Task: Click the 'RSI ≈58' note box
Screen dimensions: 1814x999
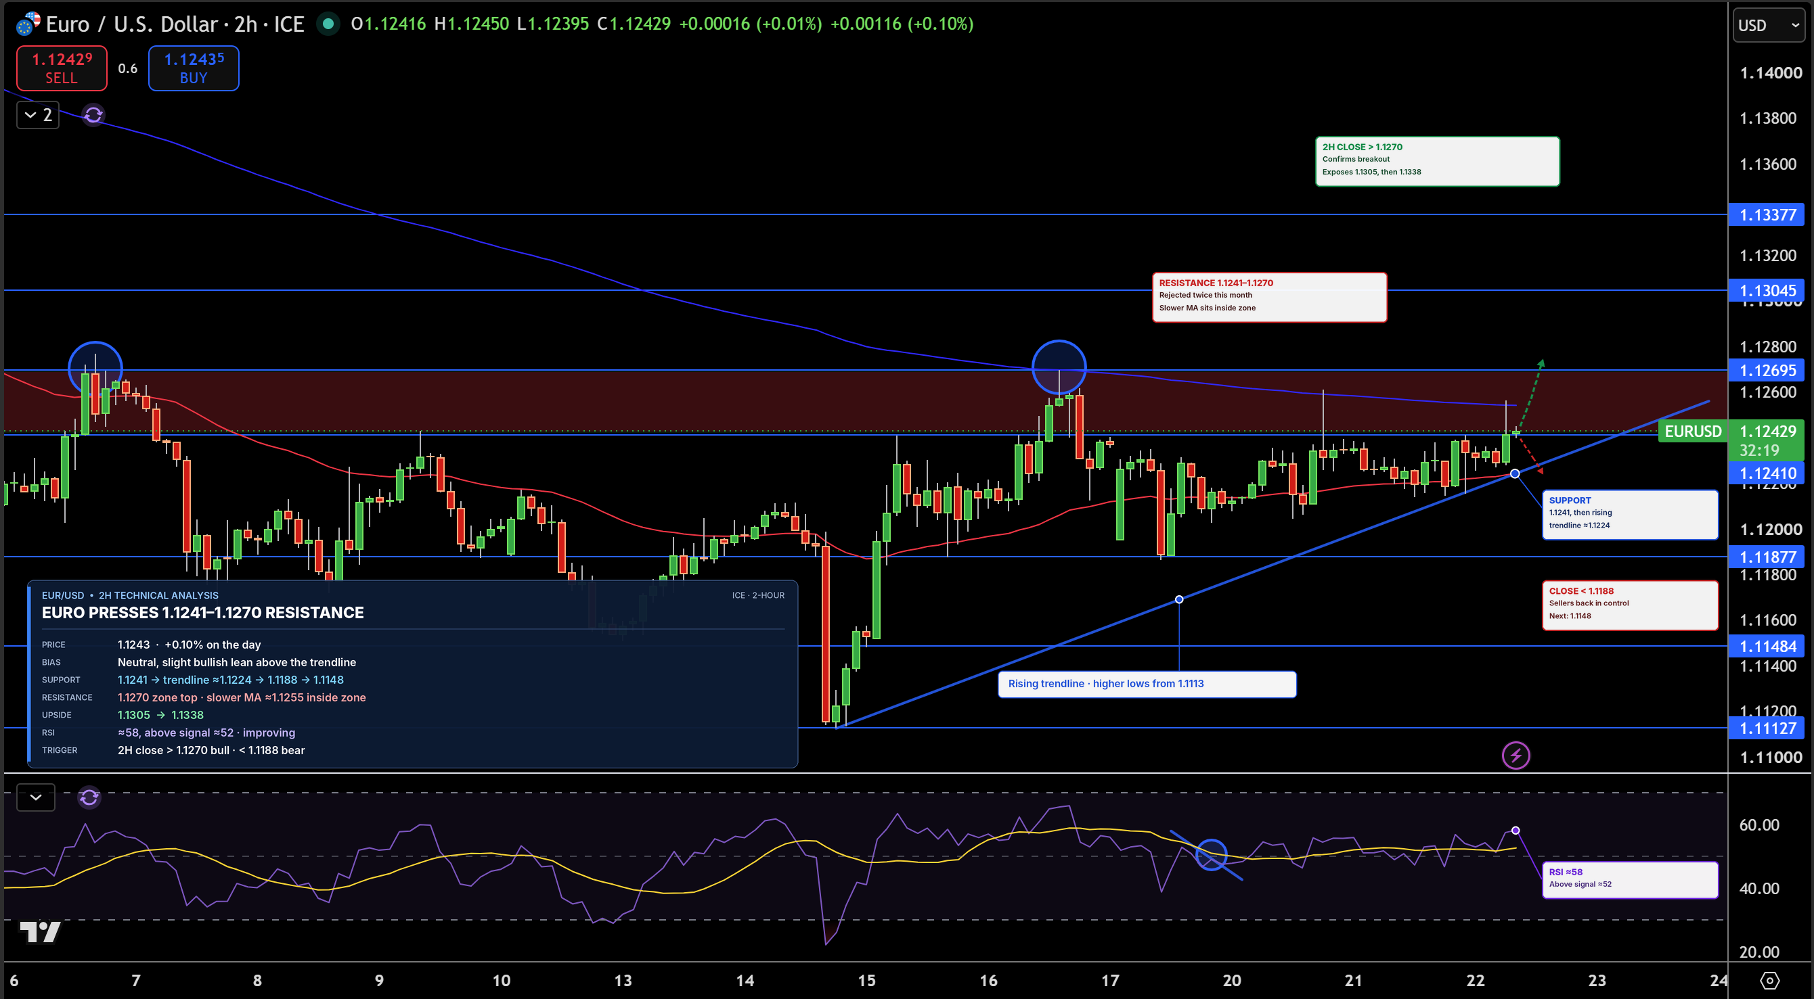Action: coord(1630,879)
